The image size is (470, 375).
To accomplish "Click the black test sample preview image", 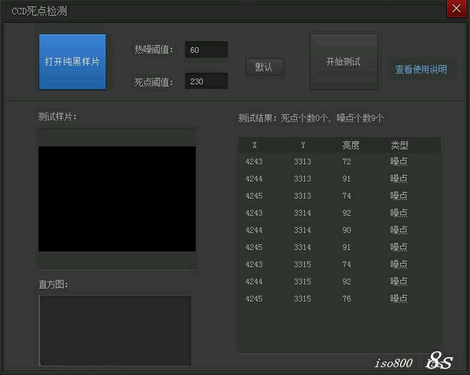I will pos(117,199).
